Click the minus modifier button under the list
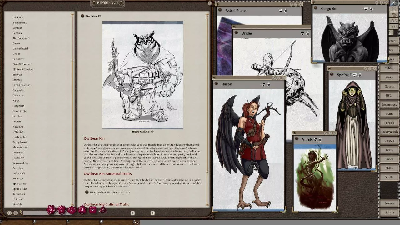This screenshot has height=225, width=400. [x=16, y=213]
